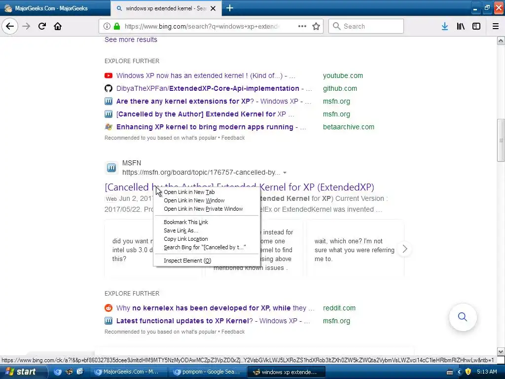This screenshot has height=379, width=505.
Task: Show site information icon in address bar
Action: 107,26
